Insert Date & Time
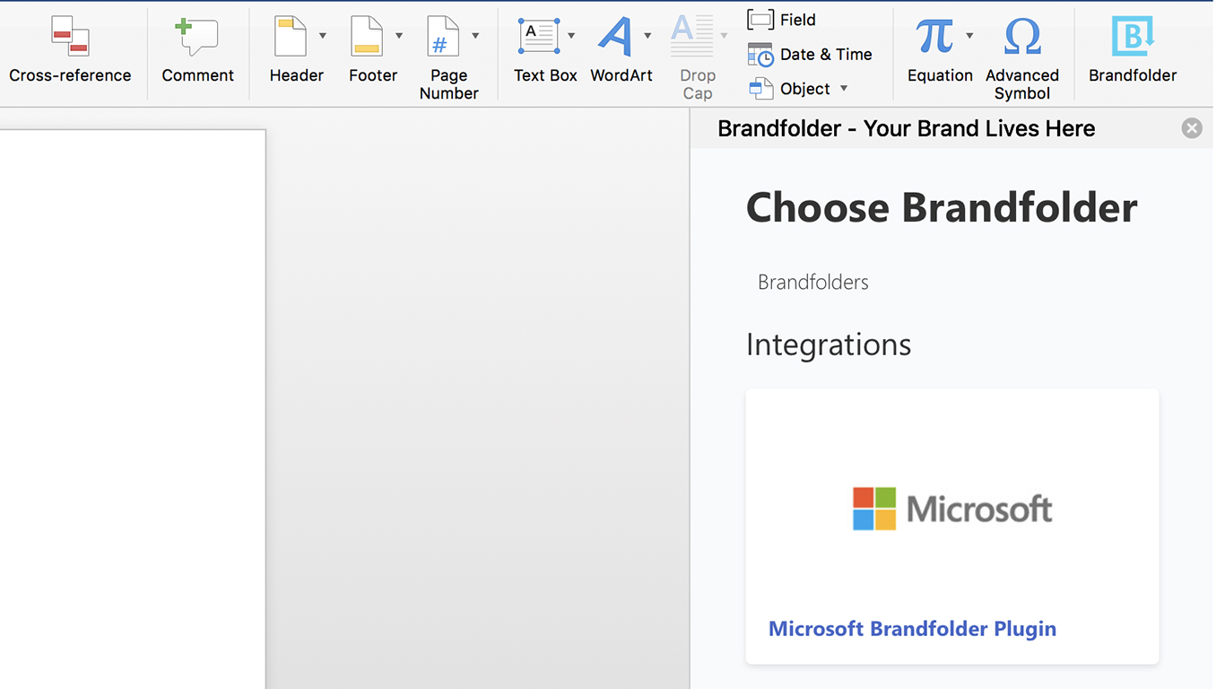 click(x=810, y=55)
